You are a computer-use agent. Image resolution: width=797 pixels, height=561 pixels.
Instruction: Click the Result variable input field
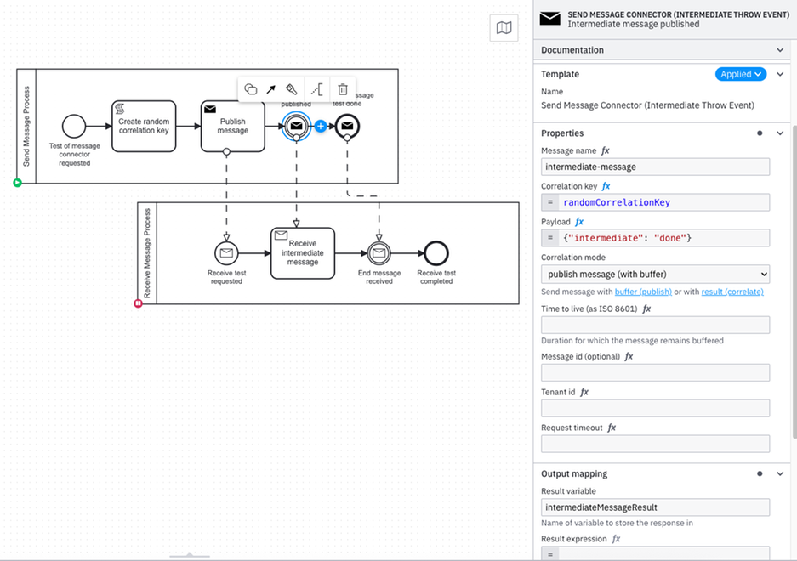[655, 507]
